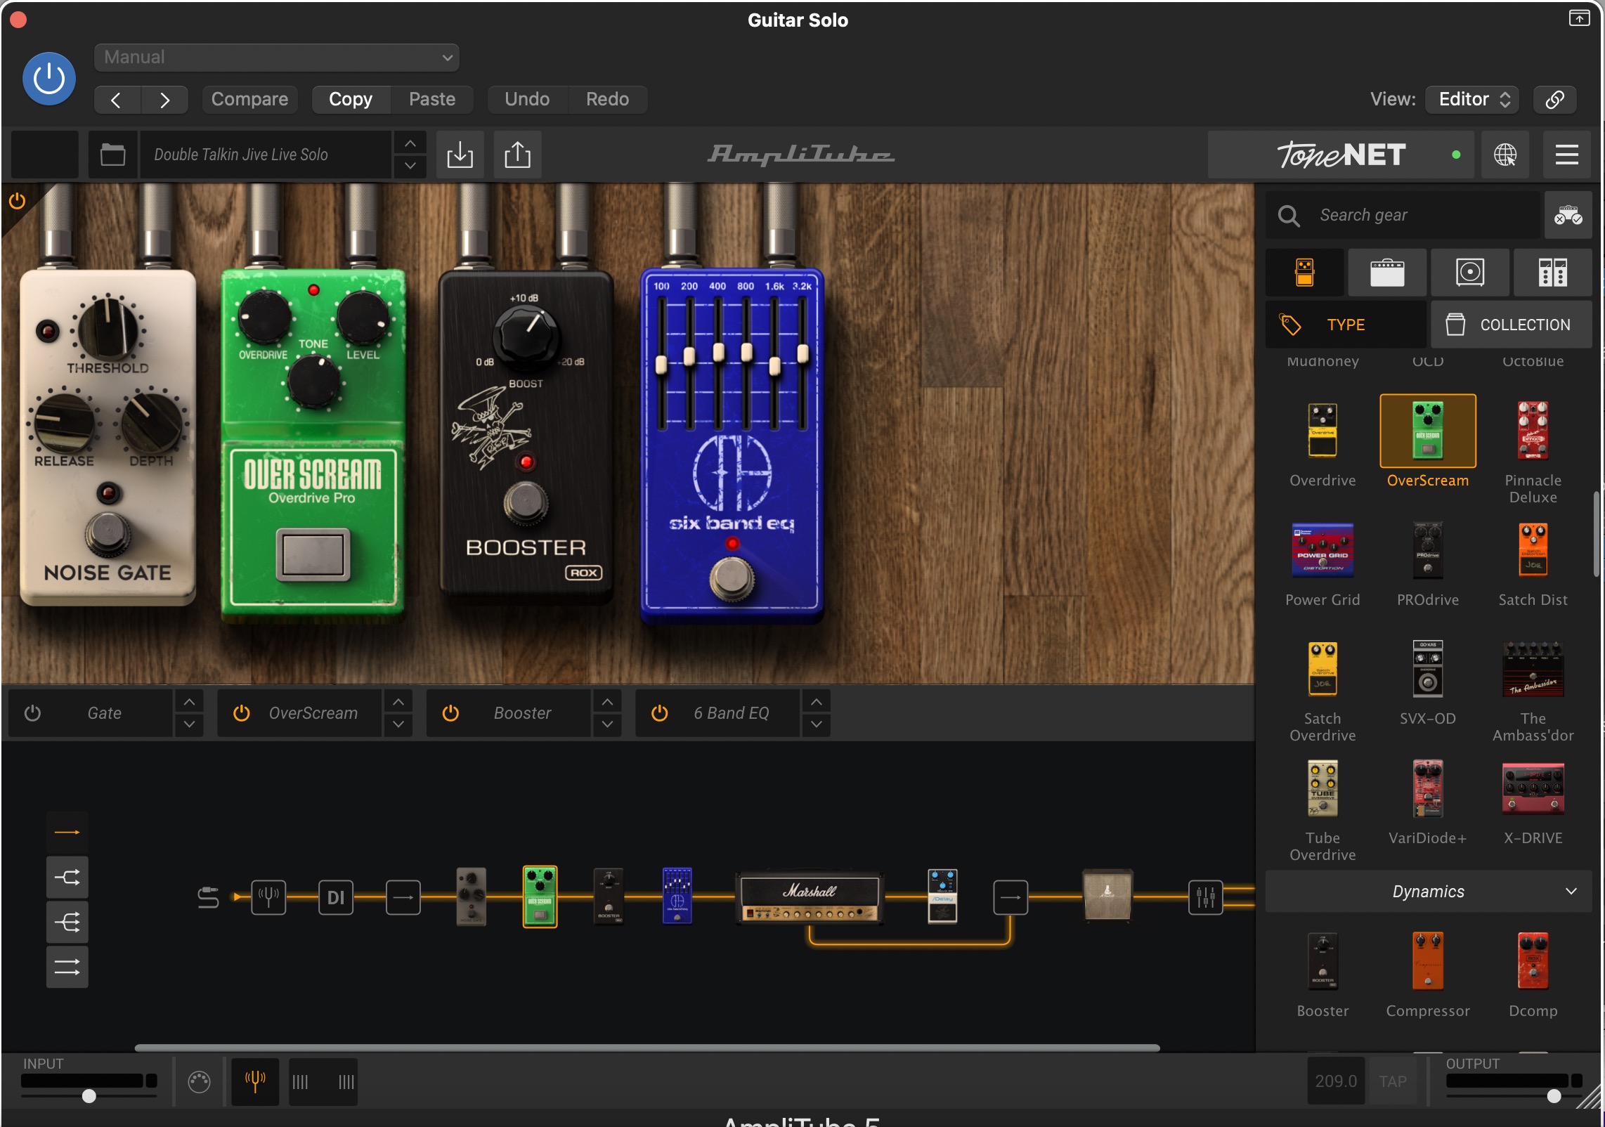This screenshot has width=1605, height=1127.
Task: Step preset selection up arrow
Action: point(410,144)
